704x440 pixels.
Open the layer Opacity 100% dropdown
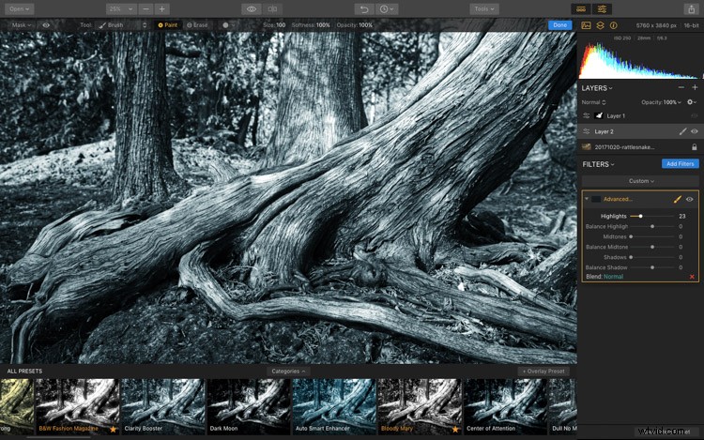661,102
